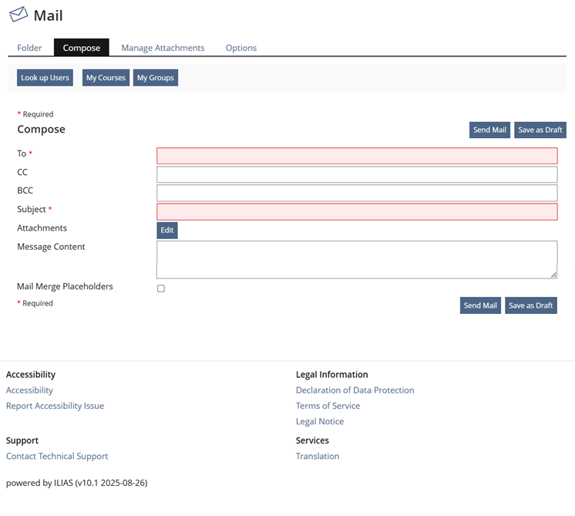The image size is (575, 516).
Task: Click the top Send Mail button
Action: (x=489, y=130)
